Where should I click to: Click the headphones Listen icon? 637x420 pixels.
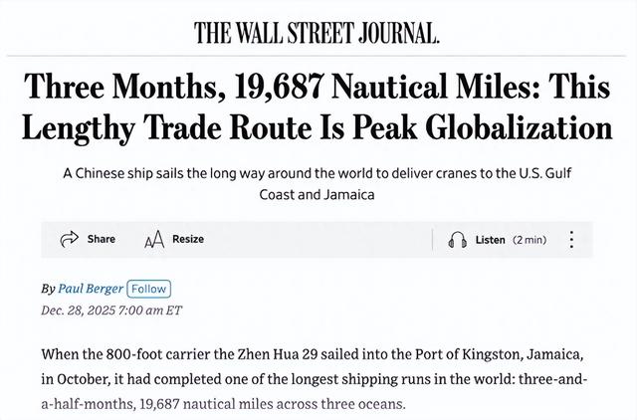[x=458, y=240]
